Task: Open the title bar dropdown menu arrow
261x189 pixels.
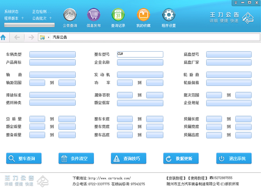Action: point(236,2)
